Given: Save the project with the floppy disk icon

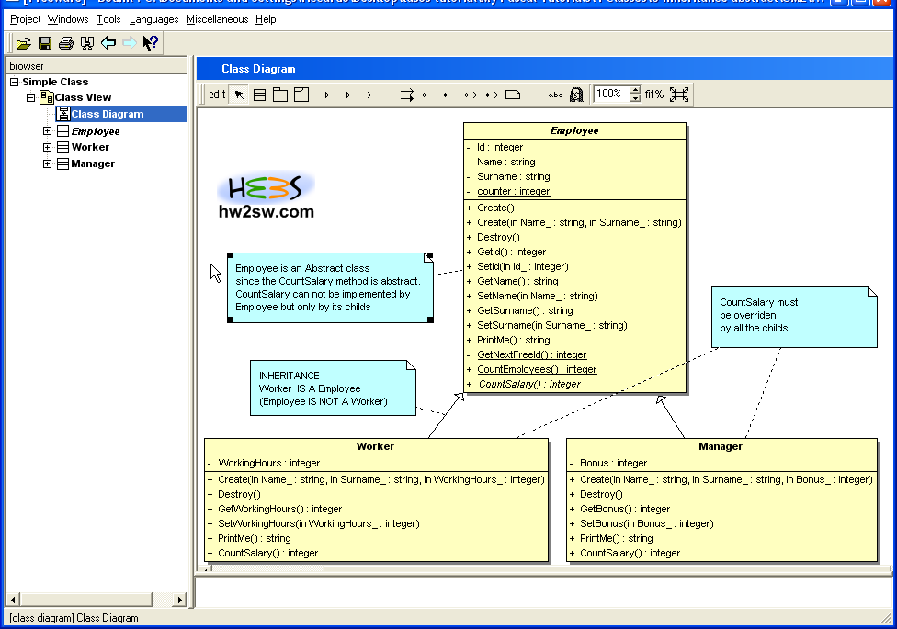Looking at the screenshot, I should click(x=45, y=43).
